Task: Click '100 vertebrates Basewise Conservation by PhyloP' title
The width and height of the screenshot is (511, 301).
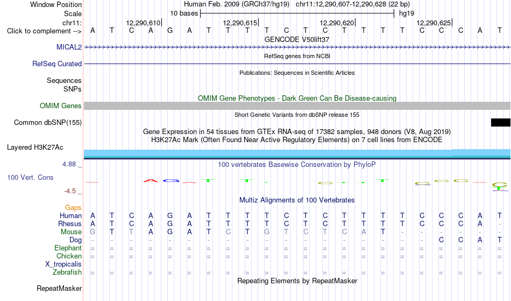Action: point(297,164)
